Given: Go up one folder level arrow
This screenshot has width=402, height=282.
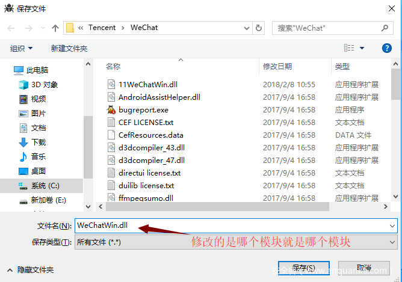Looking at the screenshot, I should (55, 28).
